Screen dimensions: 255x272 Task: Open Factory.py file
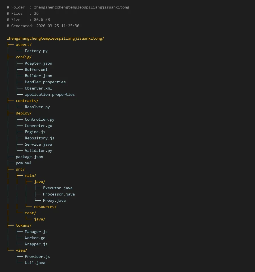click(x=36, y=51)
